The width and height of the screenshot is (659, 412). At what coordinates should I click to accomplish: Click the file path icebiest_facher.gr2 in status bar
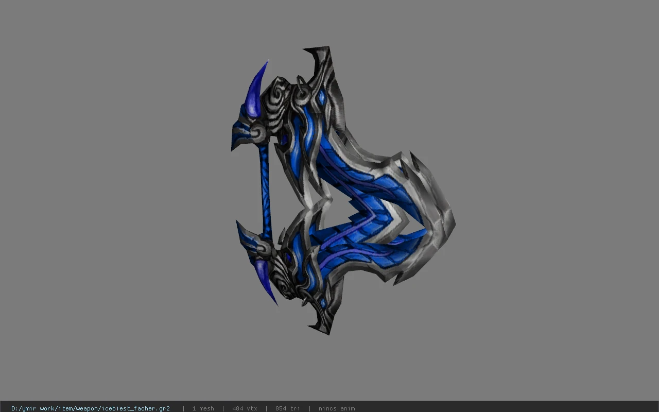(x=91, y=408)
